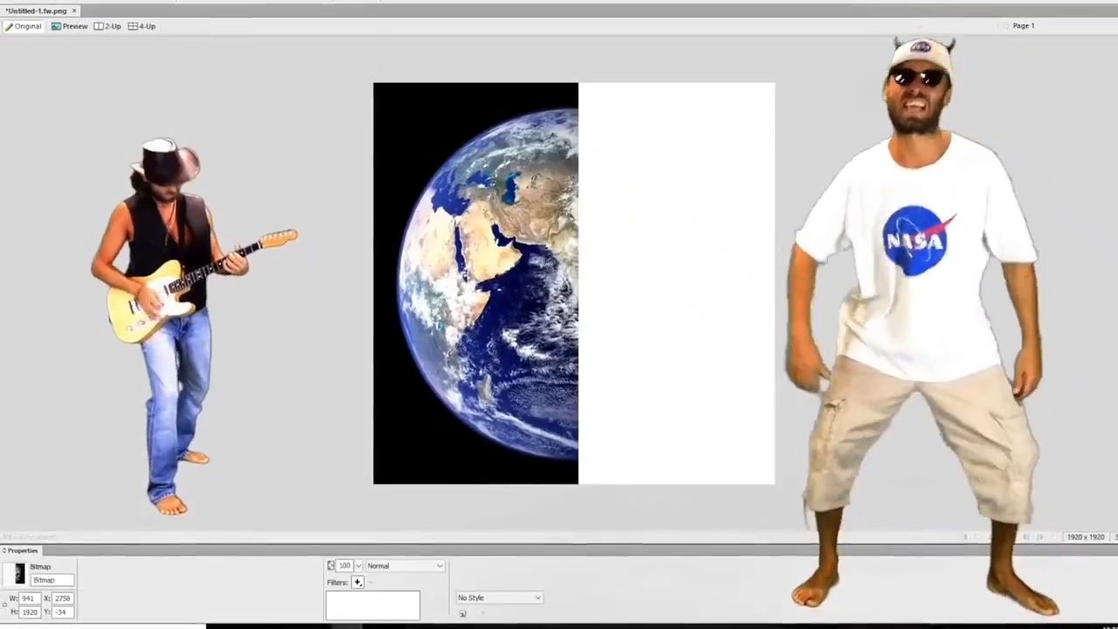Click the add Filters plus button

point(357,583)
